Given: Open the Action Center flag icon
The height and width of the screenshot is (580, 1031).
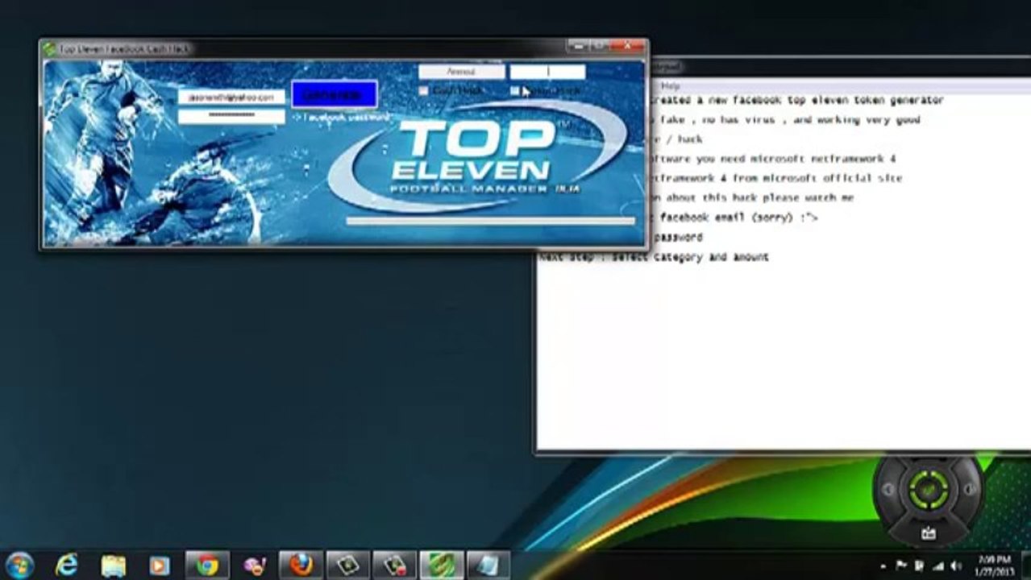Looking at the screenshot, I should coord(902,565).
